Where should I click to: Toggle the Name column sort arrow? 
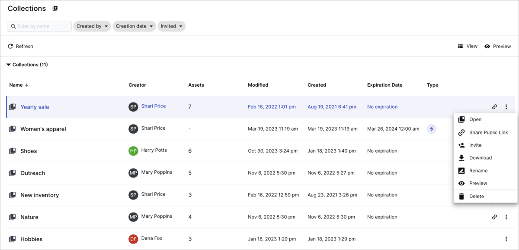click(x=26, y=85)
